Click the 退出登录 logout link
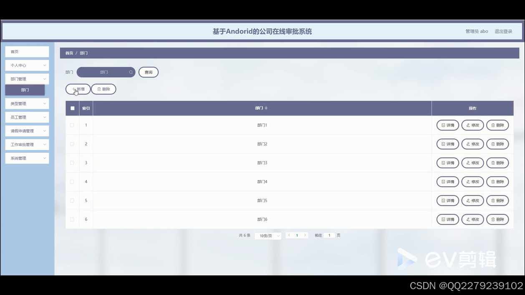The width and height of the screenshot is (525, 295). (x=503, y=31)
